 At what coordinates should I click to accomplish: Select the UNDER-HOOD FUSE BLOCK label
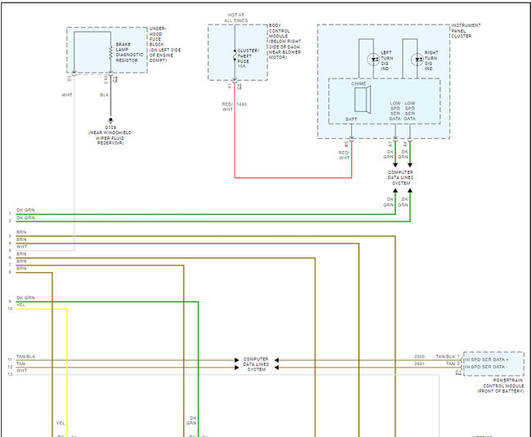165,44
